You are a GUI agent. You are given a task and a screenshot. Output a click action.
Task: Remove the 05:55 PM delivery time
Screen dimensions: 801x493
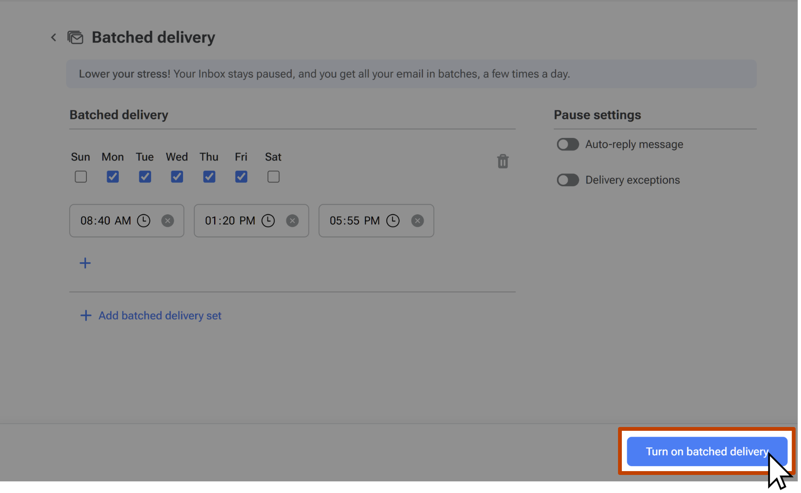click(x=417, y=221)
